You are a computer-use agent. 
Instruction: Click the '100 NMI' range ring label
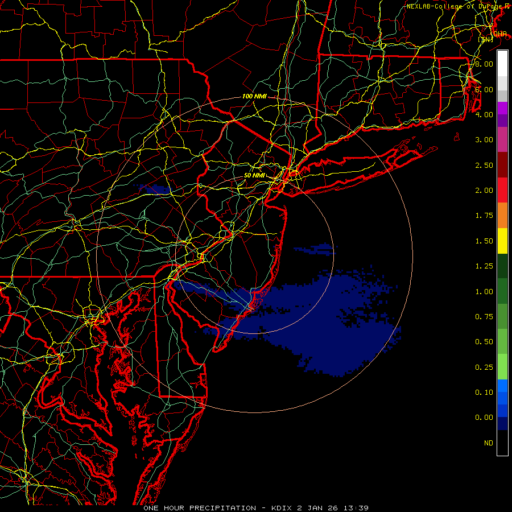(x=254, y=96)
